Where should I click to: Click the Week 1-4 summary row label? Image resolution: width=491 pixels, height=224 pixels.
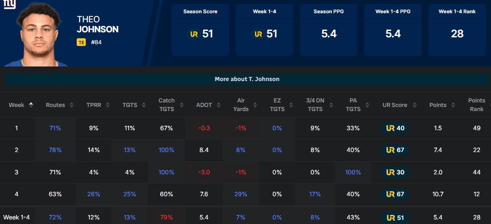(x=16, y=218)
